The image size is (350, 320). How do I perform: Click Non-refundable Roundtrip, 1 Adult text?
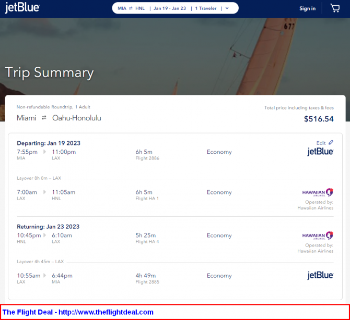53,107
